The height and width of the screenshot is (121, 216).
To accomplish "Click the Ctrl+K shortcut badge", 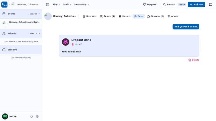I will point(182,5).
